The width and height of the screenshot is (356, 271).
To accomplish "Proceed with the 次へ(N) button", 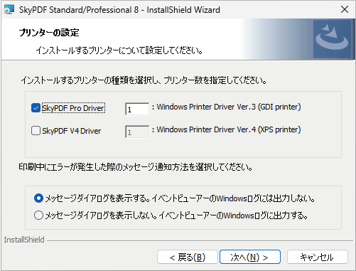I will (250, 257).
